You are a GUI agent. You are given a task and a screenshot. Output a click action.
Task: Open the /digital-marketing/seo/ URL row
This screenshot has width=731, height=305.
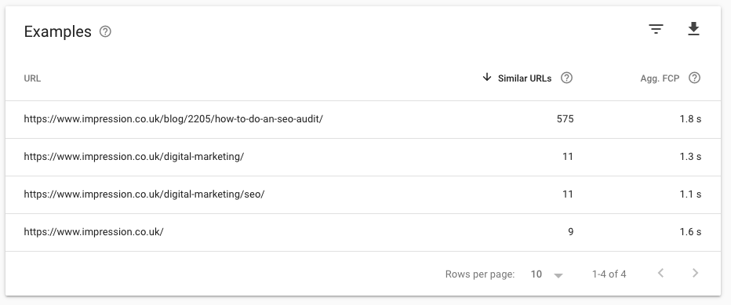(x=362, y=195)
